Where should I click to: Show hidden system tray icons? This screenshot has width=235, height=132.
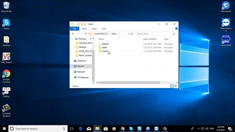(x=198, y=129)
